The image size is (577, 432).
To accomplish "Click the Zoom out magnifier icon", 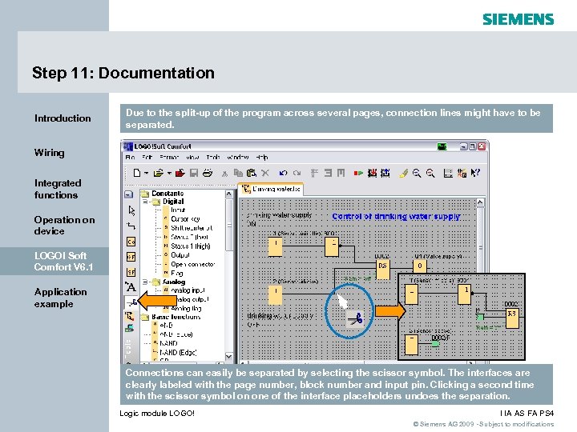I will (430, 173).
